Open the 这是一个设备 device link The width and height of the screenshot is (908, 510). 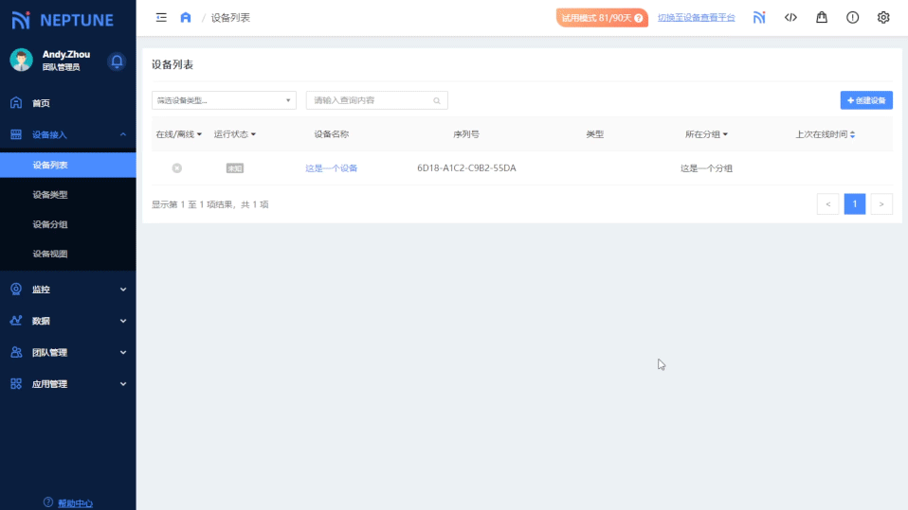[x=331, y=168]
